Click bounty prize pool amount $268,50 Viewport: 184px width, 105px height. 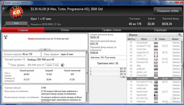(x=94, y=53)
